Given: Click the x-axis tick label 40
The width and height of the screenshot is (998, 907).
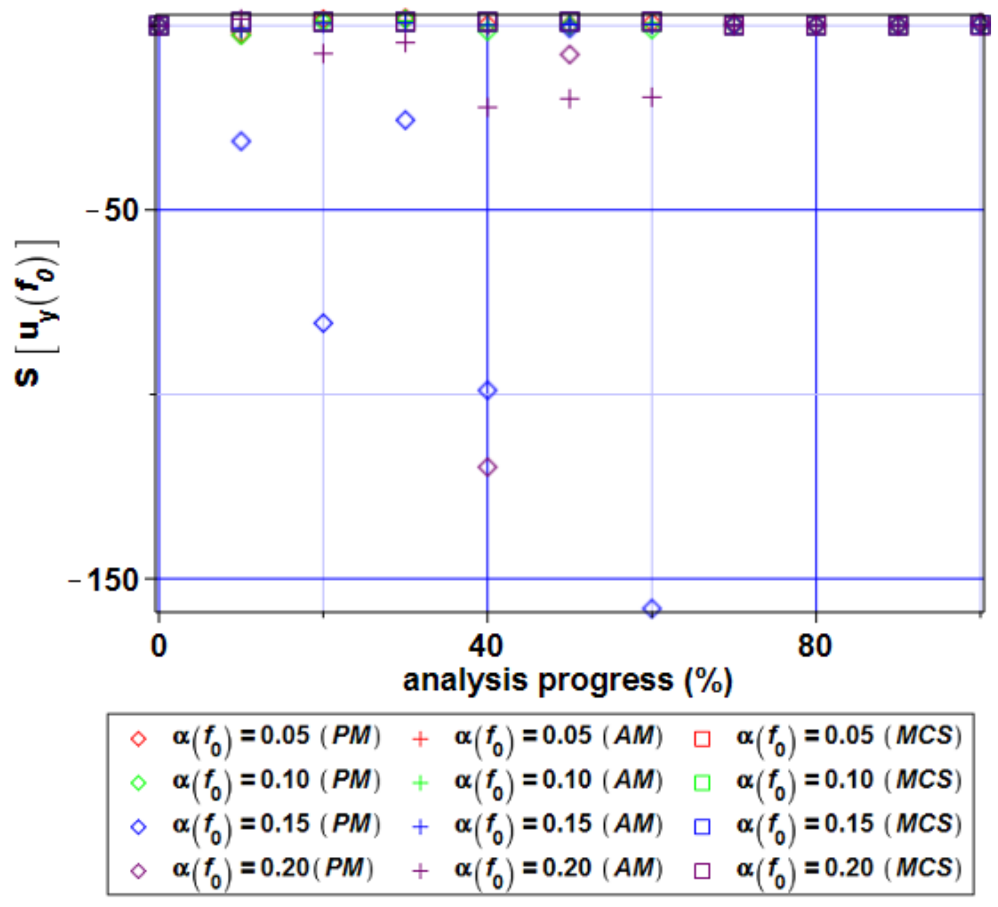Looking at the screenshot, I should [485, 646].
